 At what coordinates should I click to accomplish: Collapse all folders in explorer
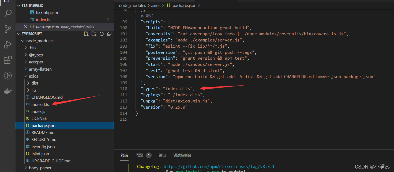[x=109, y=34]
